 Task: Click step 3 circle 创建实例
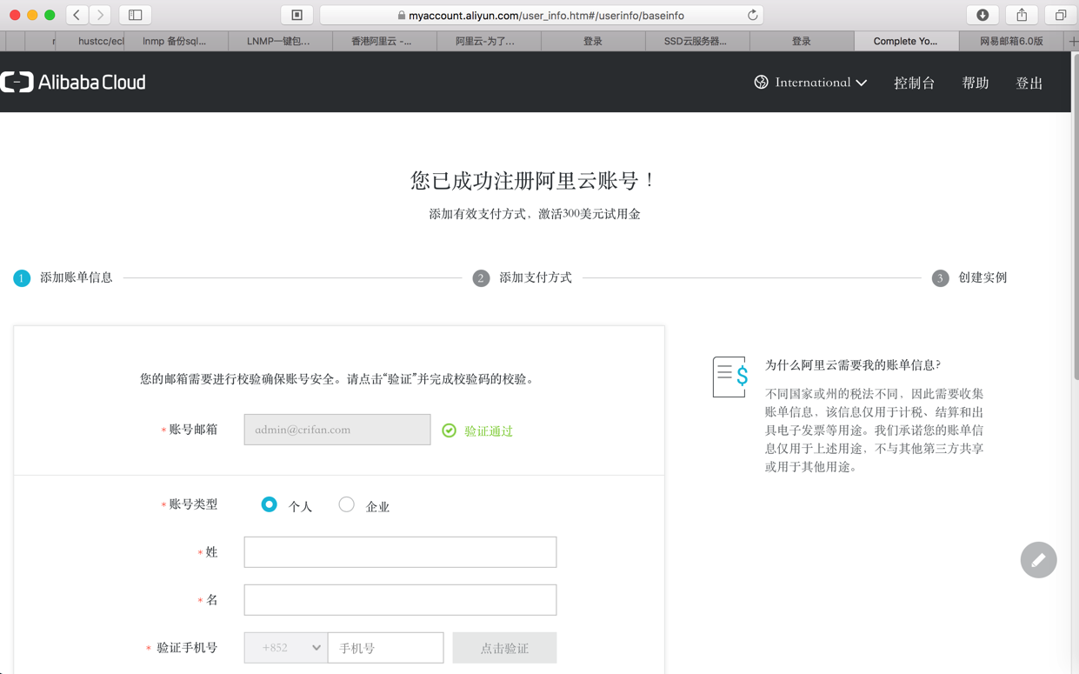pyautogui.click(x=940, y=278)
